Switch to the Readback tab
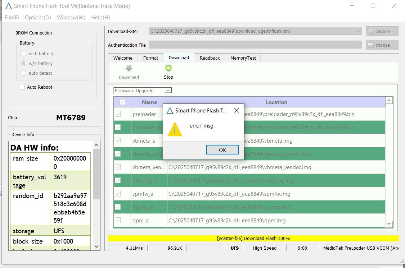This screenshot has width=405, height=268. point(210,58)
